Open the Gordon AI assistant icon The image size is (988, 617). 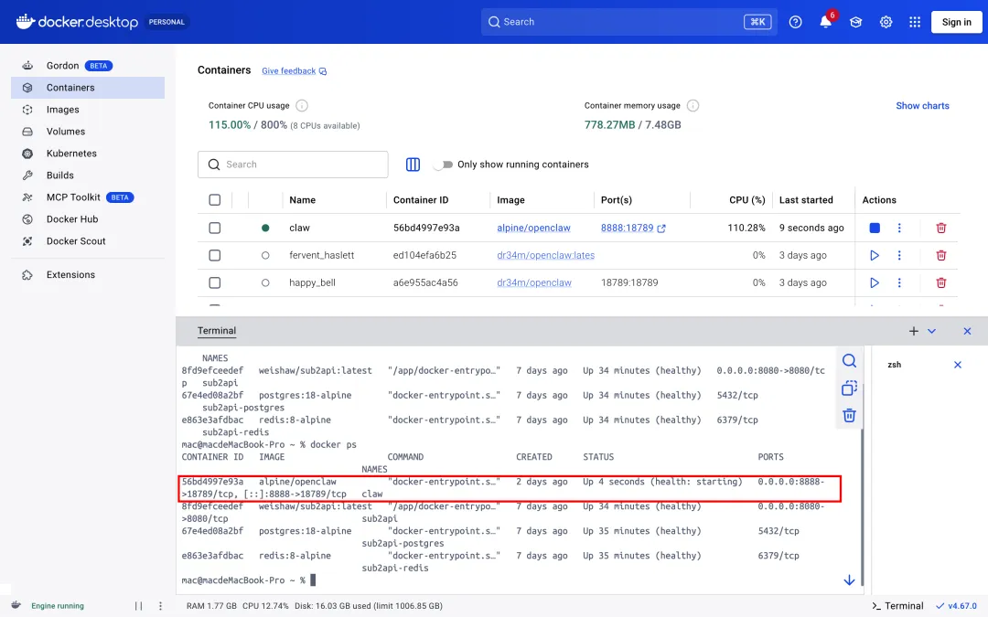coord(27,66)
